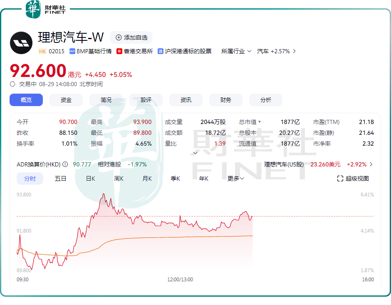Click the HK market tag
The width and height of the screenshot is (391, 305).
pos(42,51)
